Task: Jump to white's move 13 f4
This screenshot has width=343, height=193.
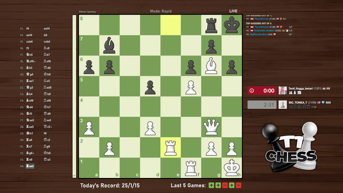Action: [27, 28]
